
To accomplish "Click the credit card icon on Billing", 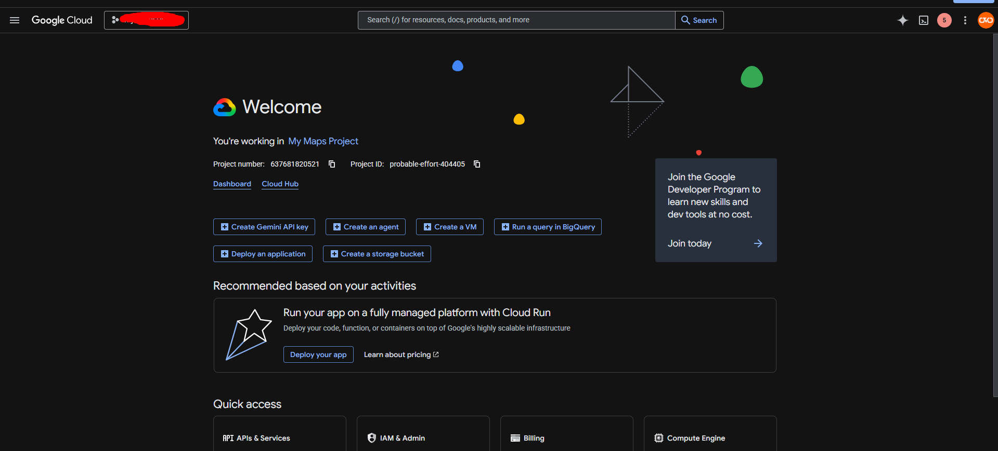I will tap(515, 438).
